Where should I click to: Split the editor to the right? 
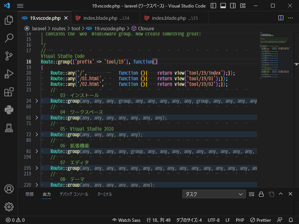click(281, 18)
